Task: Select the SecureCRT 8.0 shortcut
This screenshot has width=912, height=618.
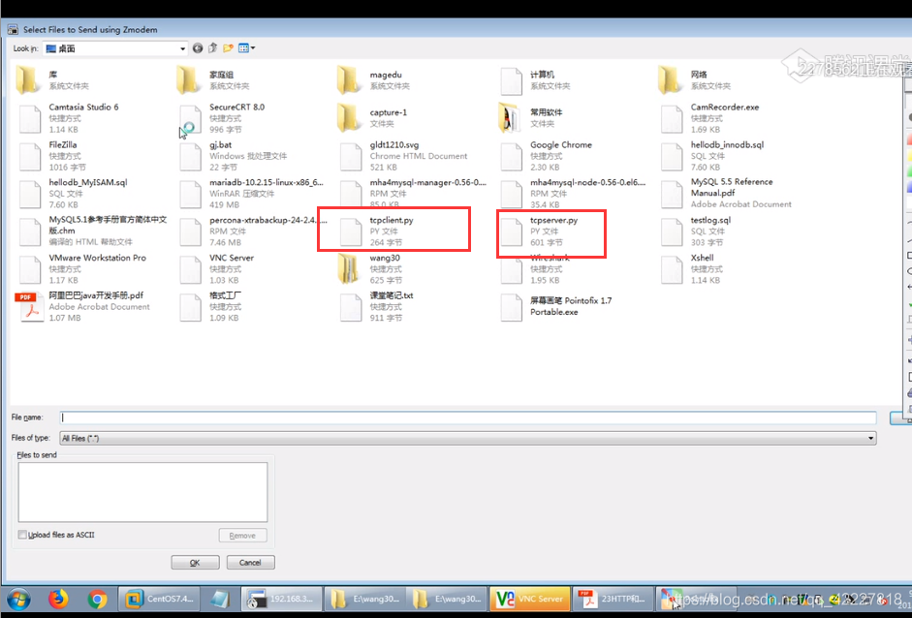Action: tap(222, 118)
